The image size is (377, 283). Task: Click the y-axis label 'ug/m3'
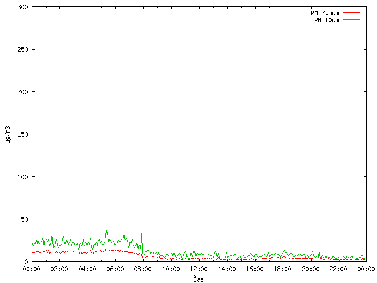pos(8,134)
